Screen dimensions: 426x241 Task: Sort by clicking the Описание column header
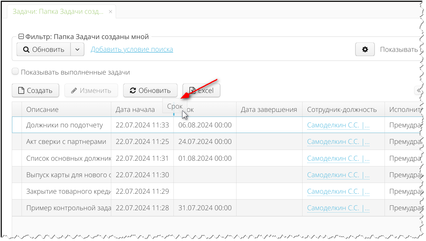[42, 109]
